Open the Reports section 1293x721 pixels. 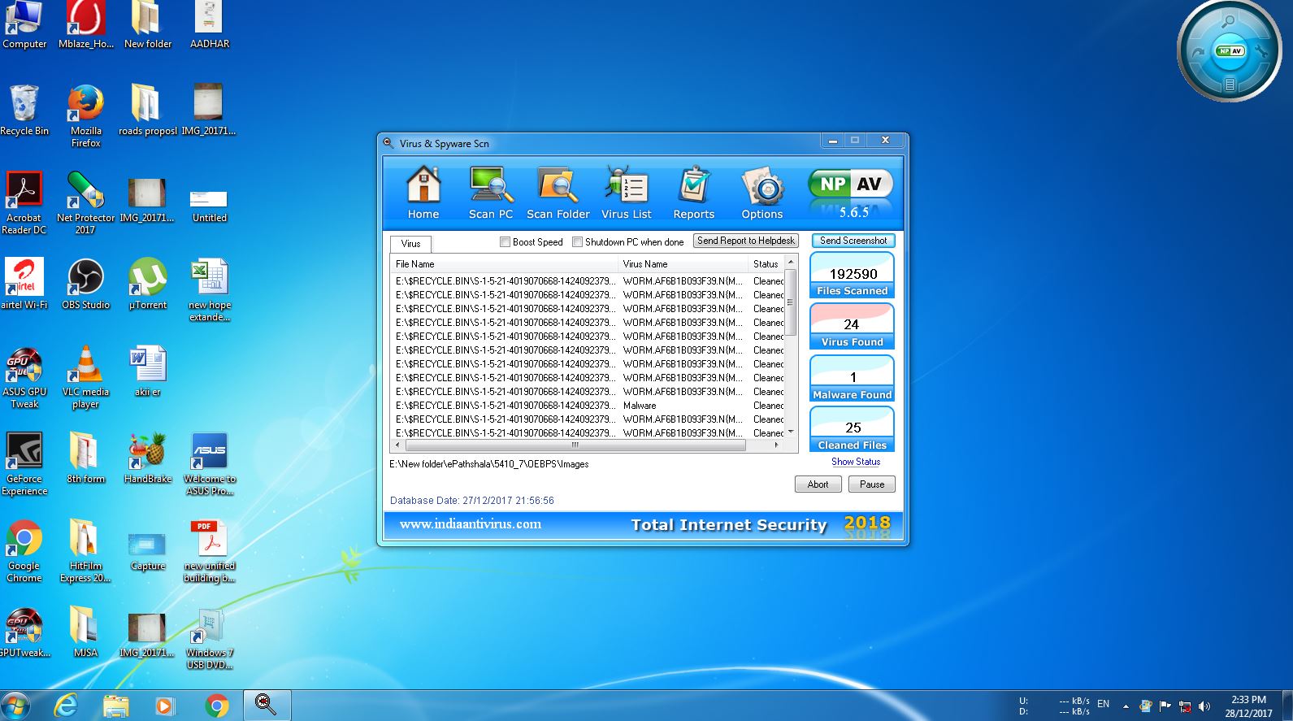click(x=694, y=193)
